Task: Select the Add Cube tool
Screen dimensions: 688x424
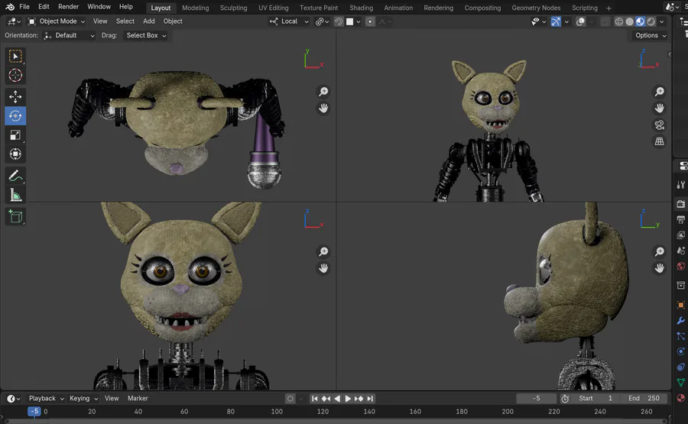Action: [x=15, y=217]
